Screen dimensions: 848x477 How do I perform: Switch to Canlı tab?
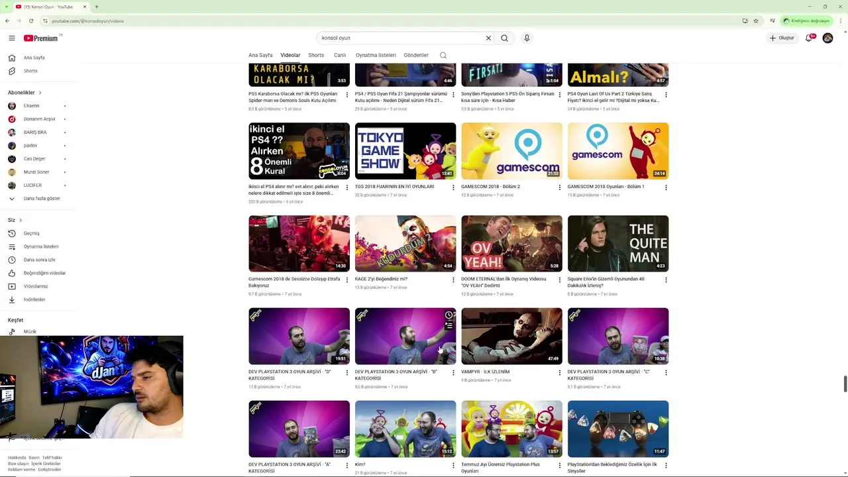340,55
